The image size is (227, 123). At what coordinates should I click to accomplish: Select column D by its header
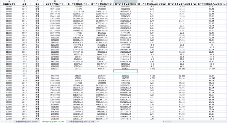pos(55,1)
